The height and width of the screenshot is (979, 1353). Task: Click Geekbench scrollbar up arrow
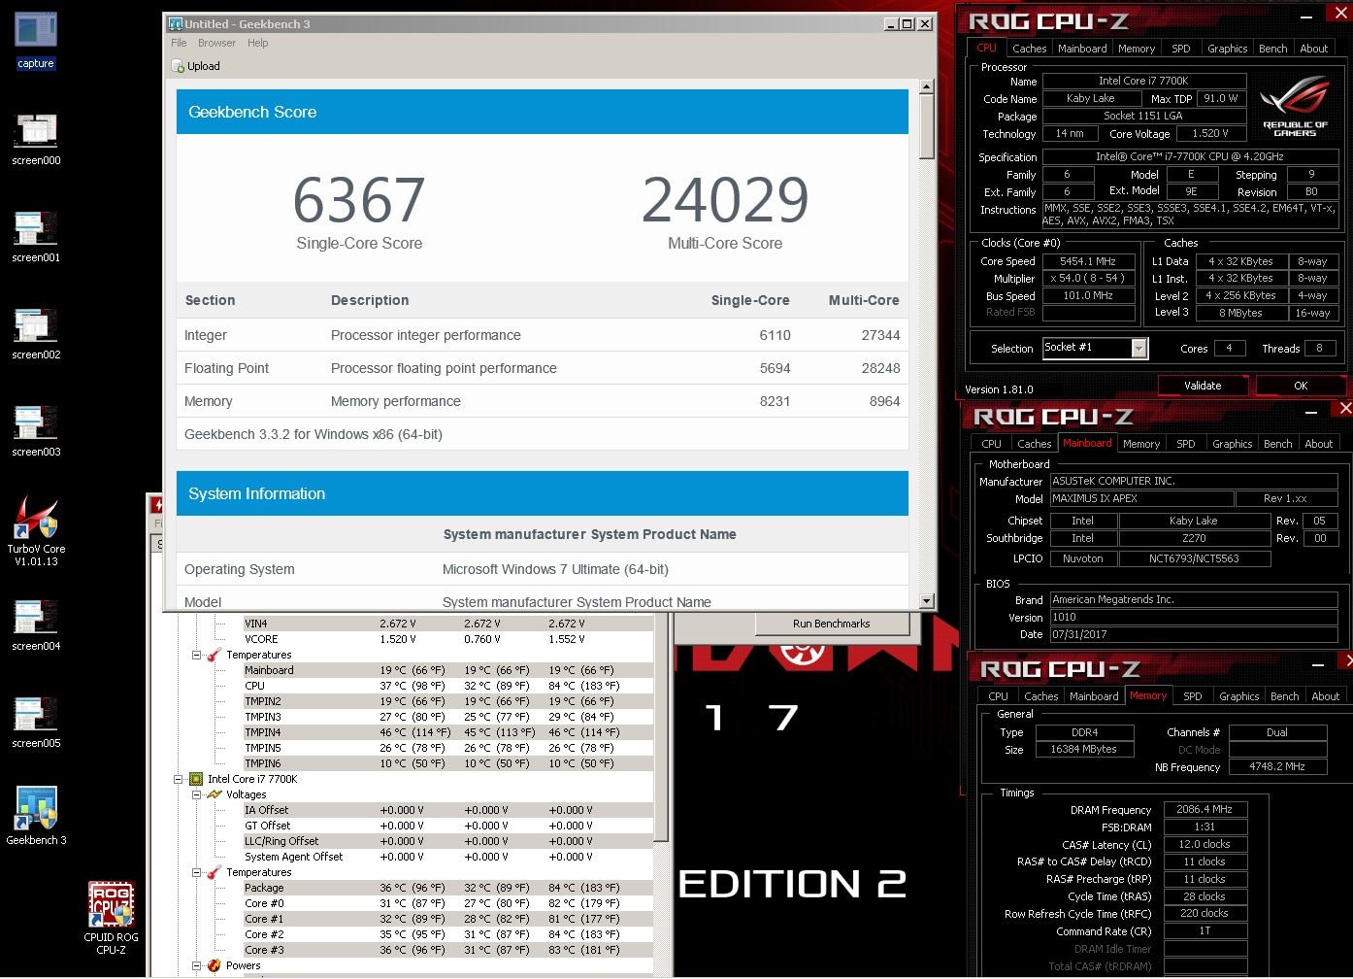[926, 86]
